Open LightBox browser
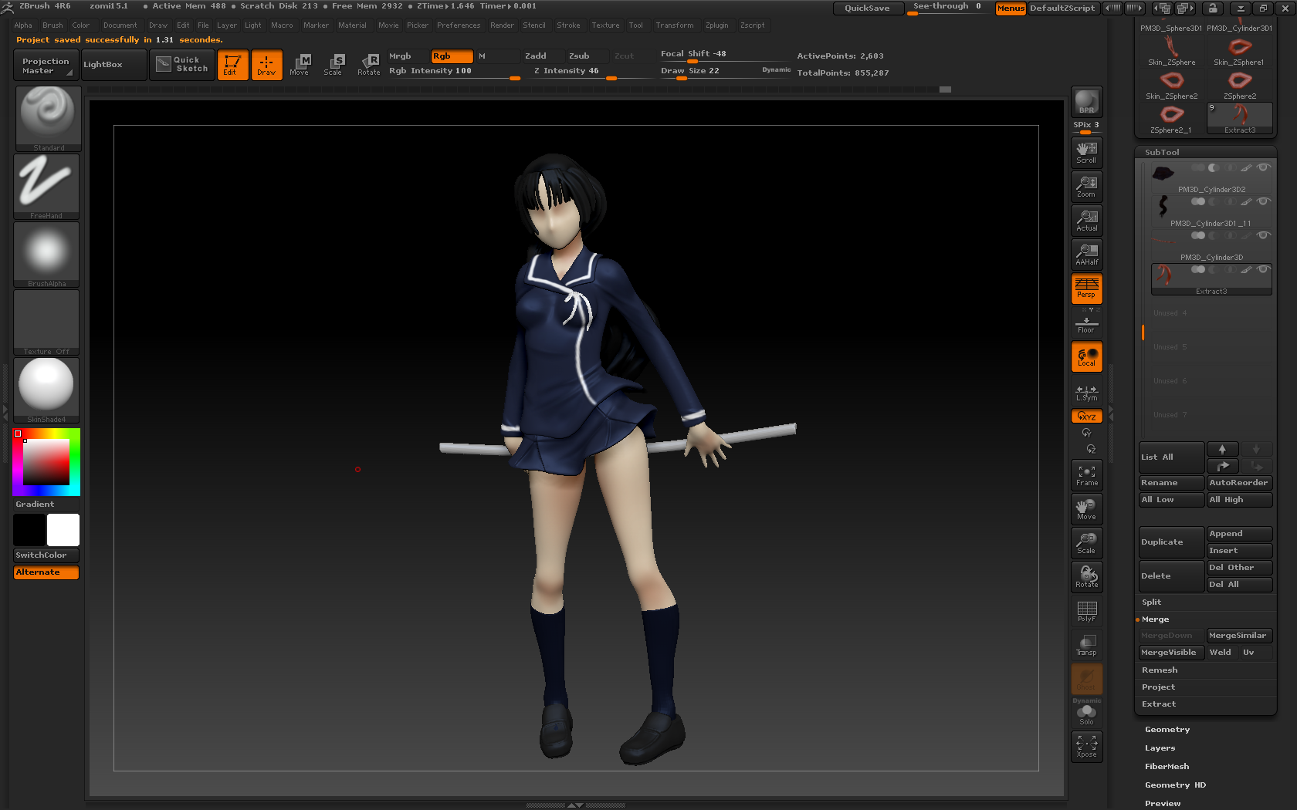 coord(113,65)
